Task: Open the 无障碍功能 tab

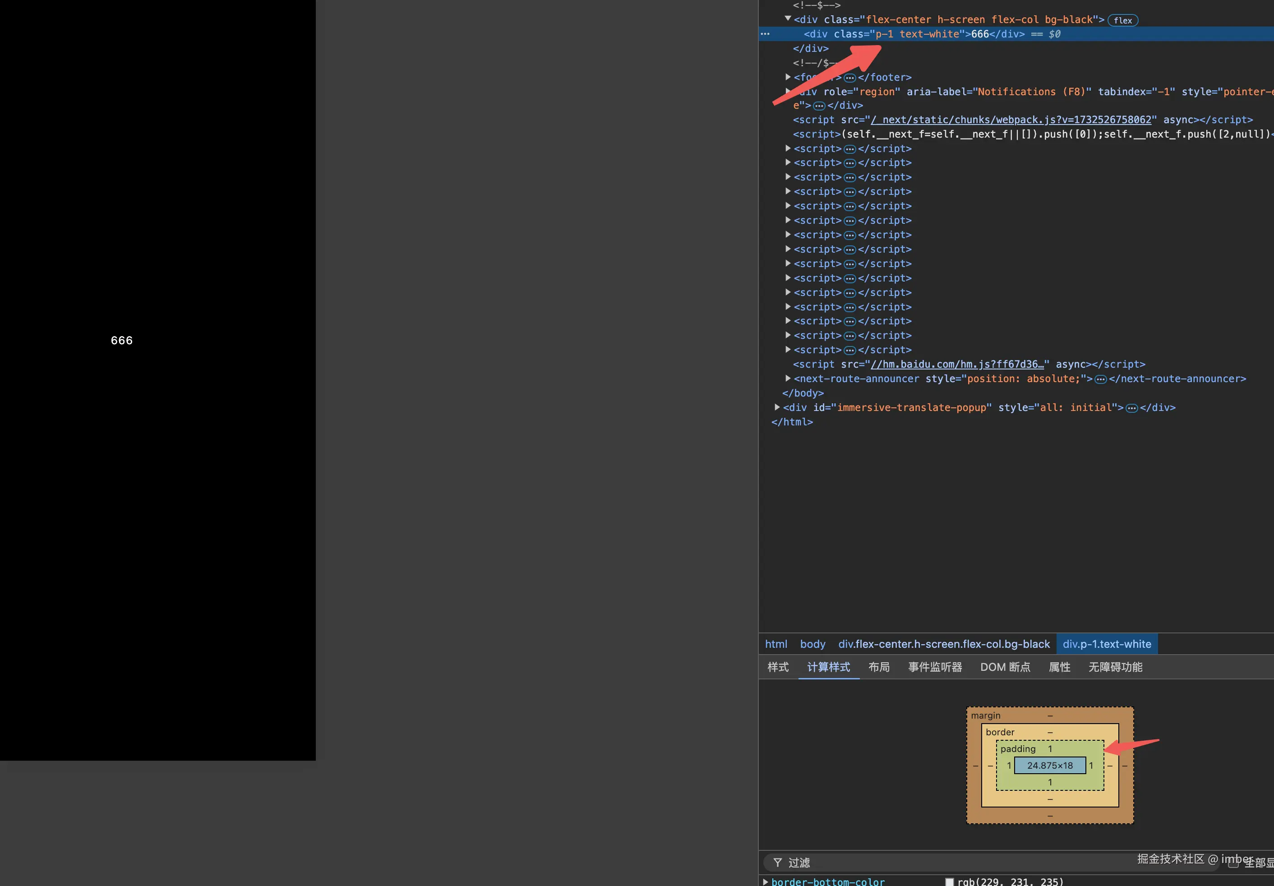Action: [x=1115, y=667]
